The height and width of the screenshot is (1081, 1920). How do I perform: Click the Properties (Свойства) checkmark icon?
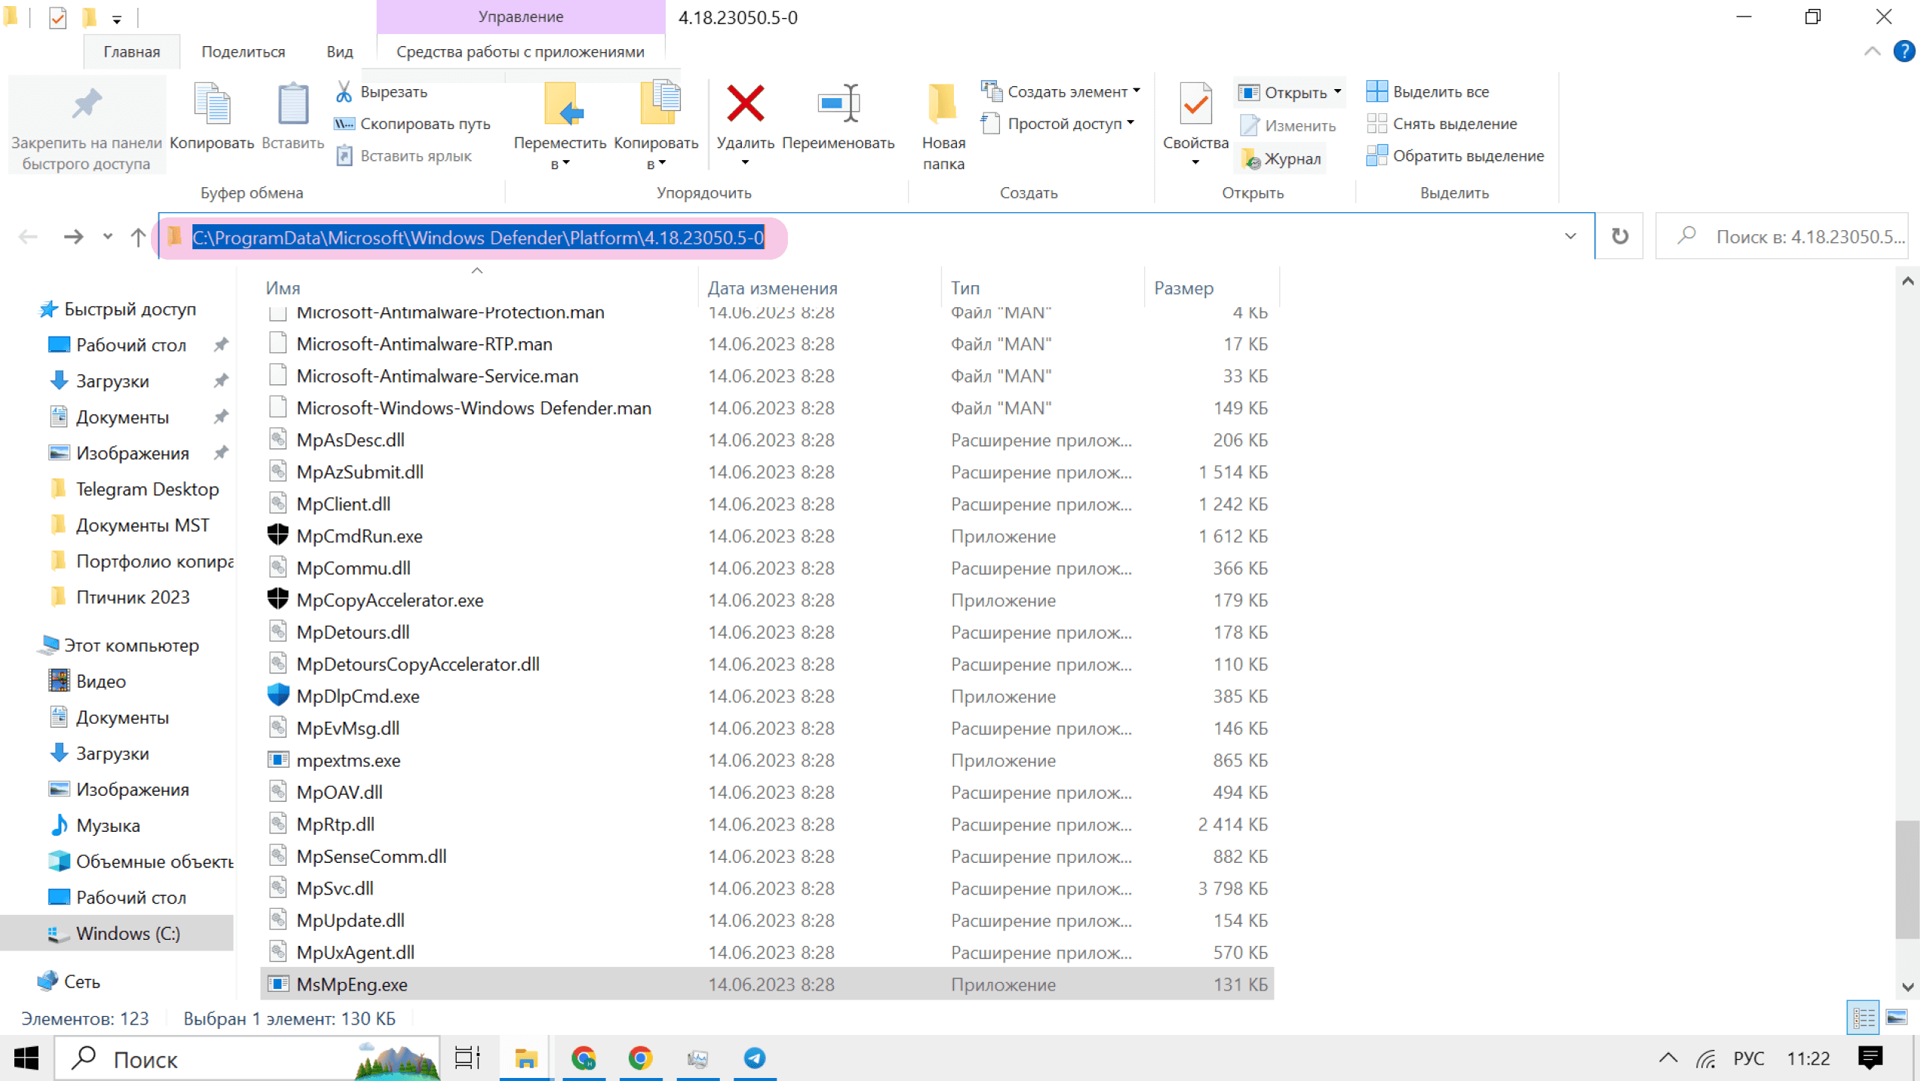point(1195,103)
